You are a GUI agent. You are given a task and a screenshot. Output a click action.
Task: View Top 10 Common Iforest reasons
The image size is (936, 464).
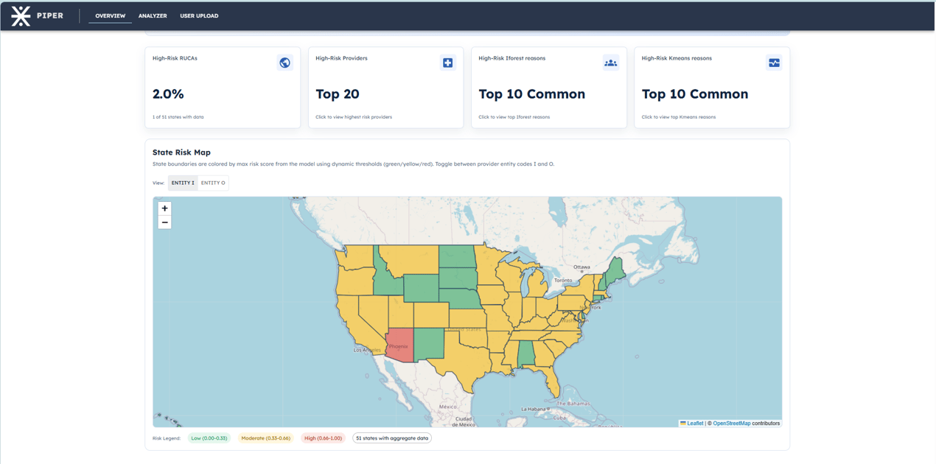coord(531,94)
